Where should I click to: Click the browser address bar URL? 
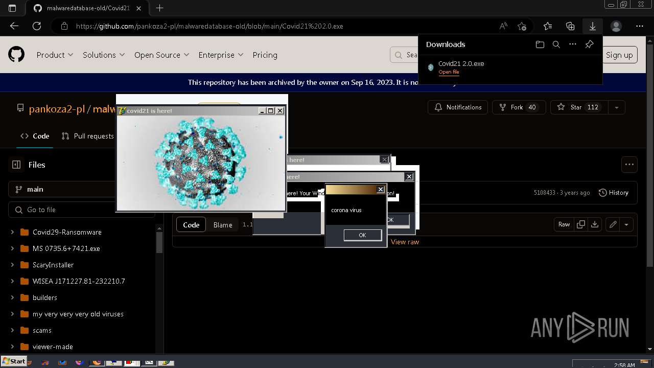[209, 26]
